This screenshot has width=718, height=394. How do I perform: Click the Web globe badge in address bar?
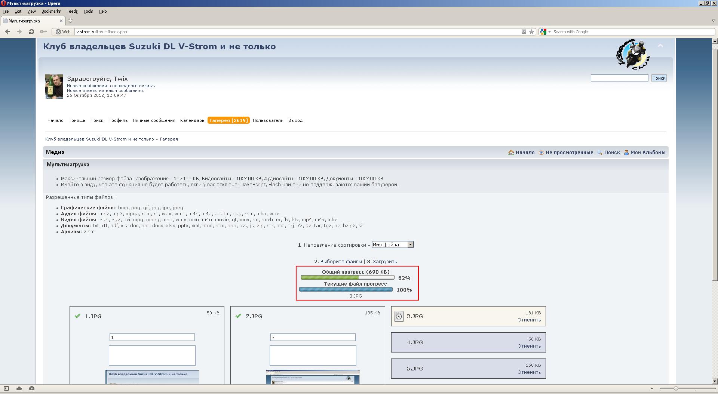[63, 32]
